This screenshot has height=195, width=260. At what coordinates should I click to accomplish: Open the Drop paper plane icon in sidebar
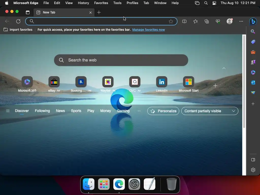(253, 92)
